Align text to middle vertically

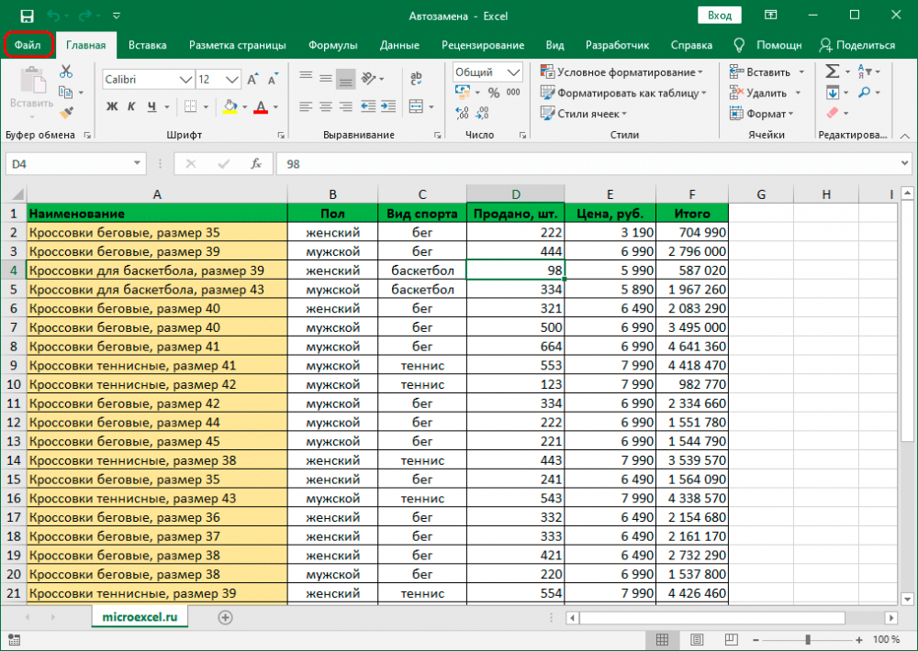[x=326, y=78]
